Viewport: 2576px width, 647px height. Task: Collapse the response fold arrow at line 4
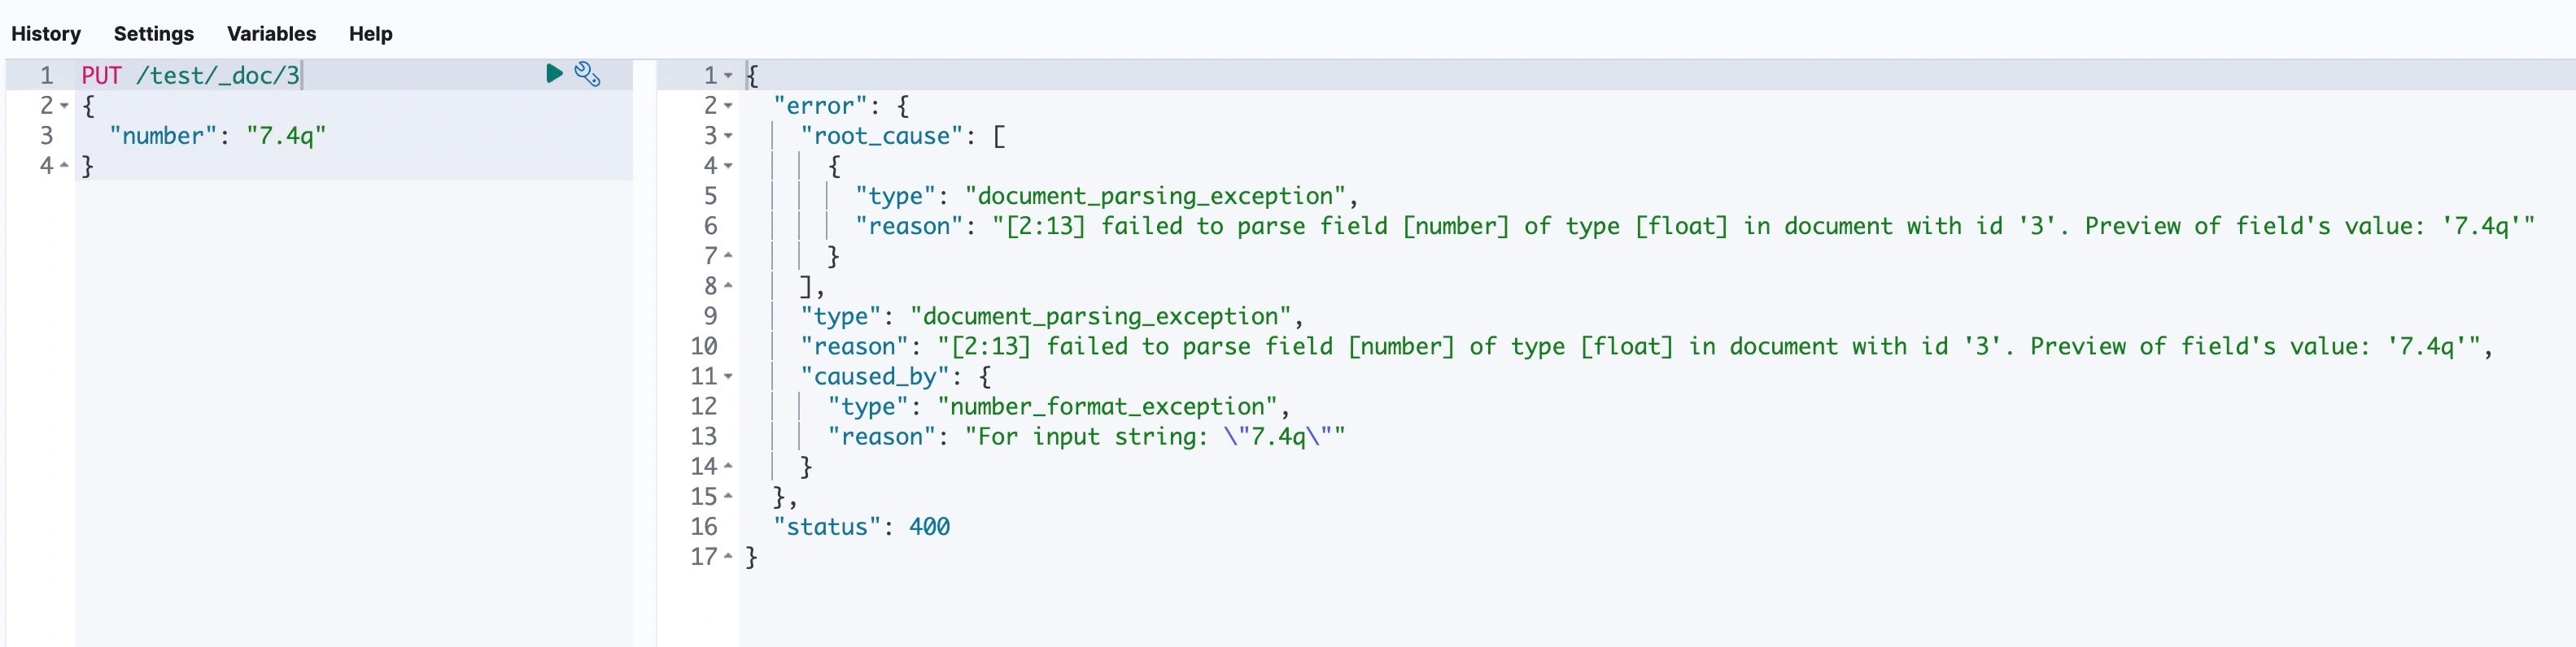[728, 166]
